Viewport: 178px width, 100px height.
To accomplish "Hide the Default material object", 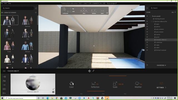I will tap(147, 50).
